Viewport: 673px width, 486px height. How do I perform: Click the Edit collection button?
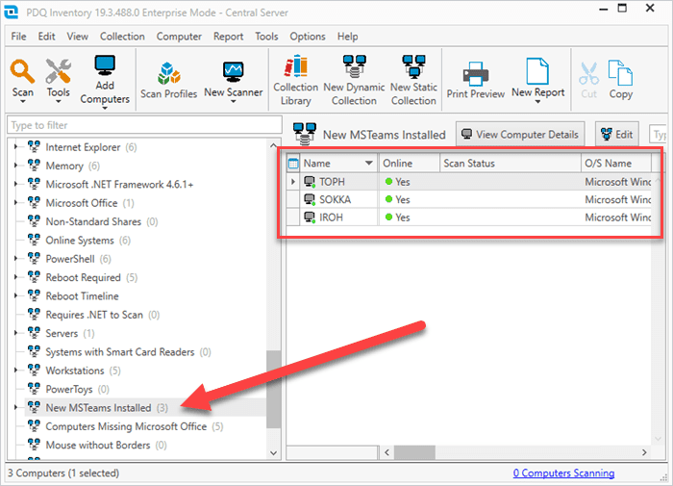tap(617, 135)
